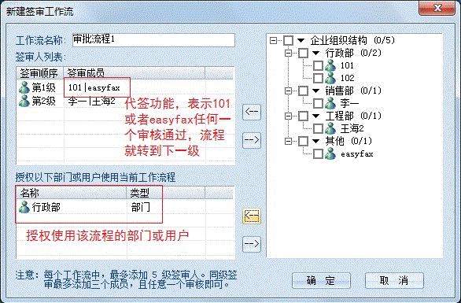Click the user icon beside 101 in tree
Image resolution: width=461 pixels, height=303 pixels.
tap(330, 65)
